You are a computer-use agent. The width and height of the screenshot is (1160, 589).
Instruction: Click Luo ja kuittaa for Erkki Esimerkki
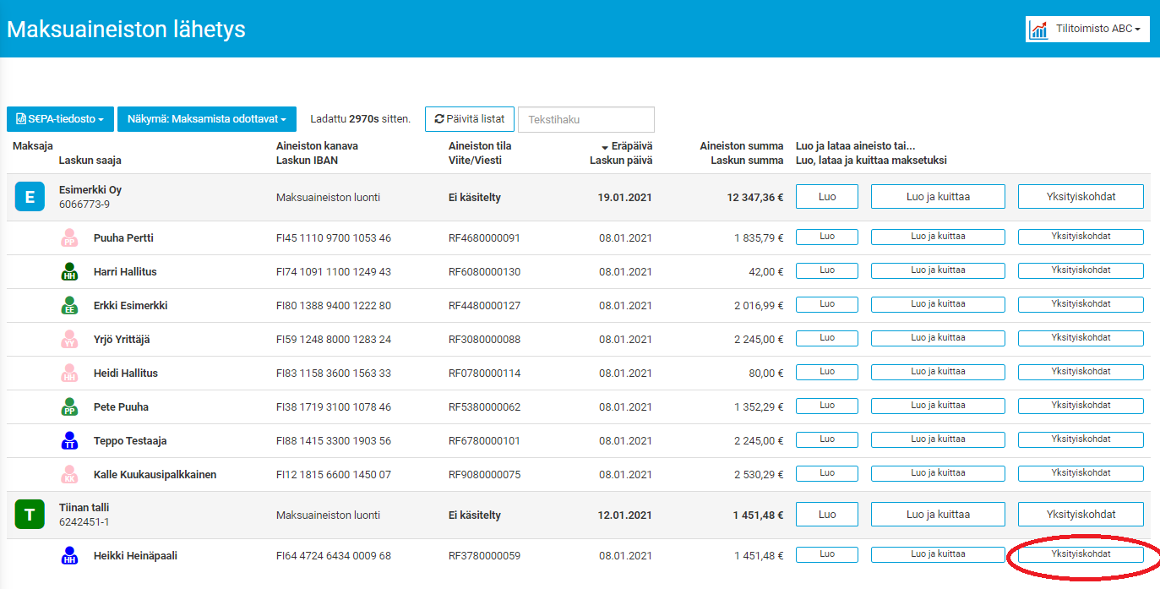point(938,304)
